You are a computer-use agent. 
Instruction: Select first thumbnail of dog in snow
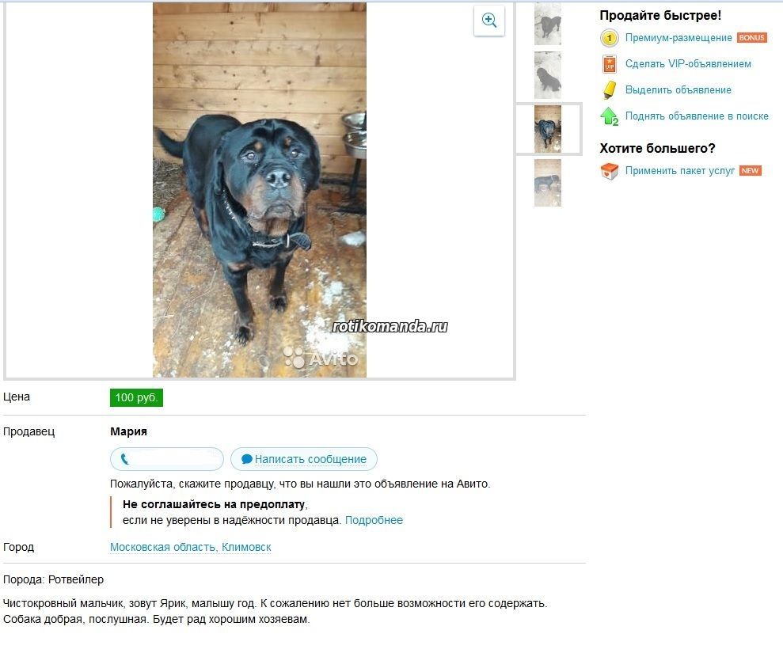[547, 24]
